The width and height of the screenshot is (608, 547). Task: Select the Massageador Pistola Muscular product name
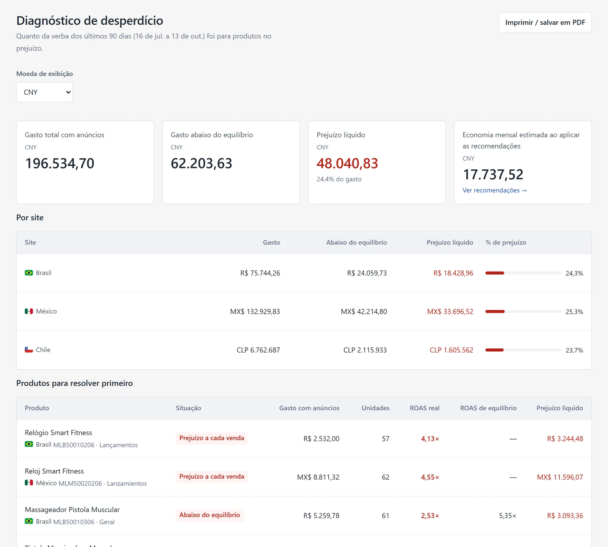coord(72,509)
